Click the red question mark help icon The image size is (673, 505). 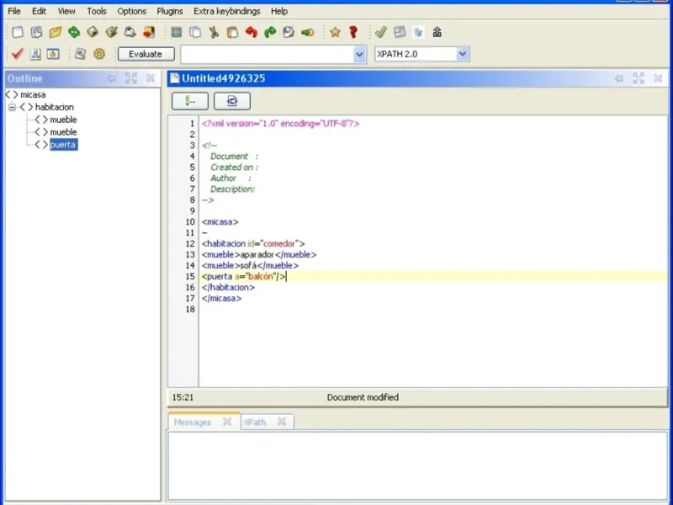point(353,32)
